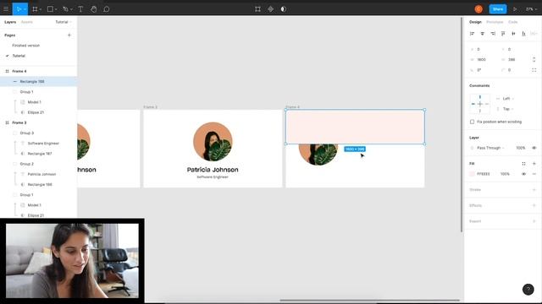
Task: Click the Use as Mask icon
Action: 284,9
